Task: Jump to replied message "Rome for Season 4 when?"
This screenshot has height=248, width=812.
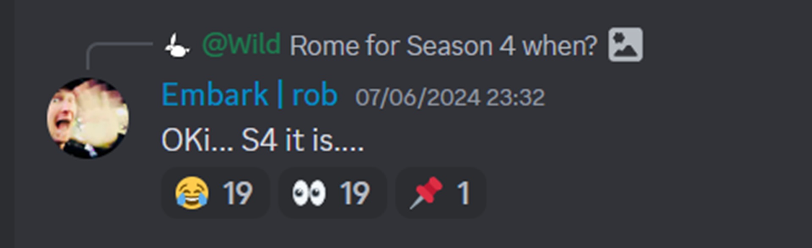Action: 443,45
